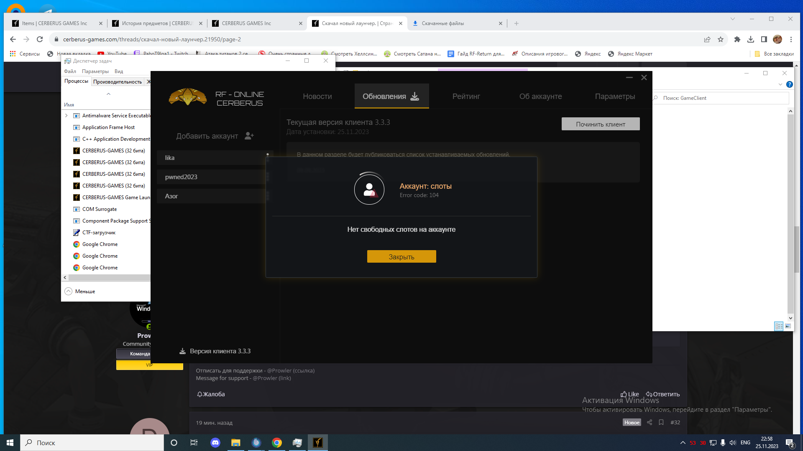This screenshot has height=451, width=803.
Task: Expand Antimalware Service Executable process row
Action: pos(66,116)
